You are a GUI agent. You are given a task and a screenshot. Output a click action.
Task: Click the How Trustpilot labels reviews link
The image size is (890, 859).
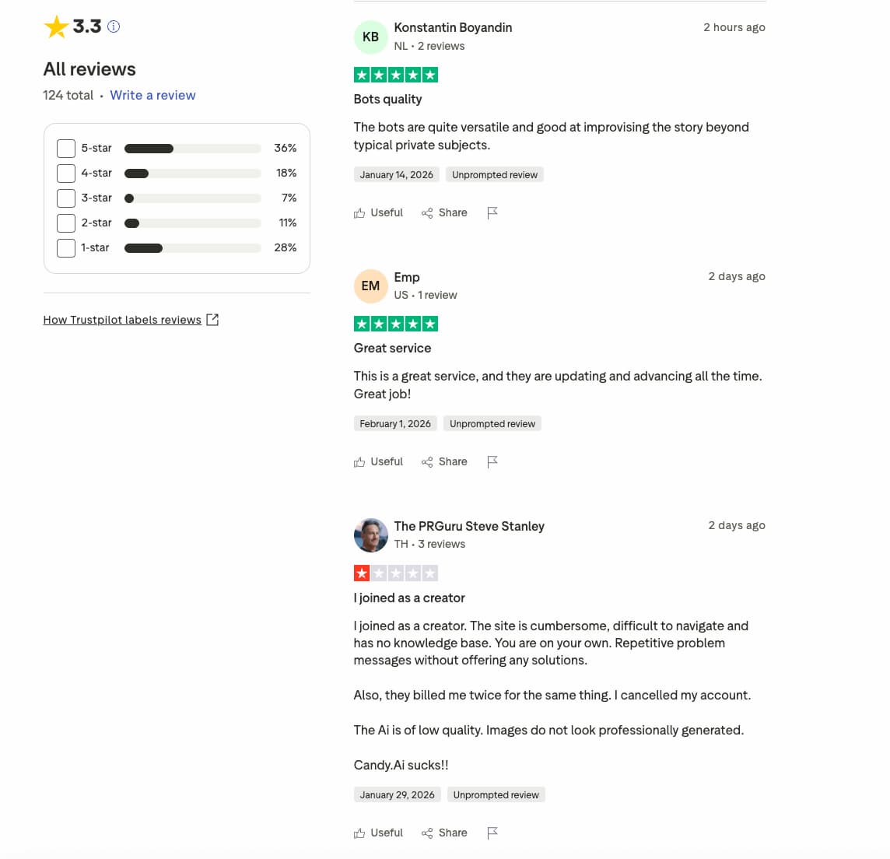point(122,319)
